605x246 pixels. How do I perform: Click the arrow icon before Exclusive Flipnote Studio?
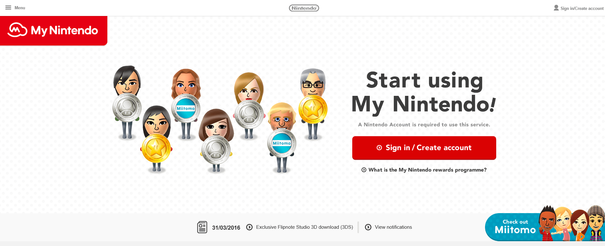pyautogui.click(x=249, y=227)
